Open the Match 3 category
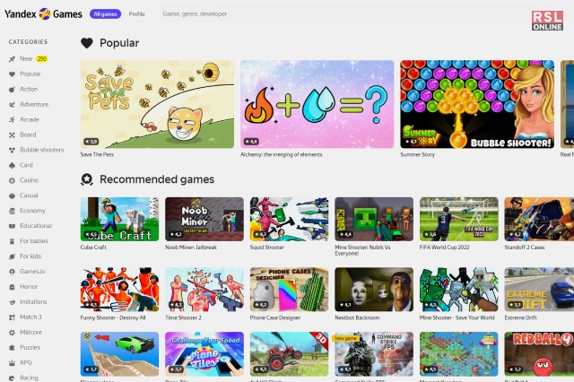The image size is (574, 382). pyautogui.click(x=30, y=317)
